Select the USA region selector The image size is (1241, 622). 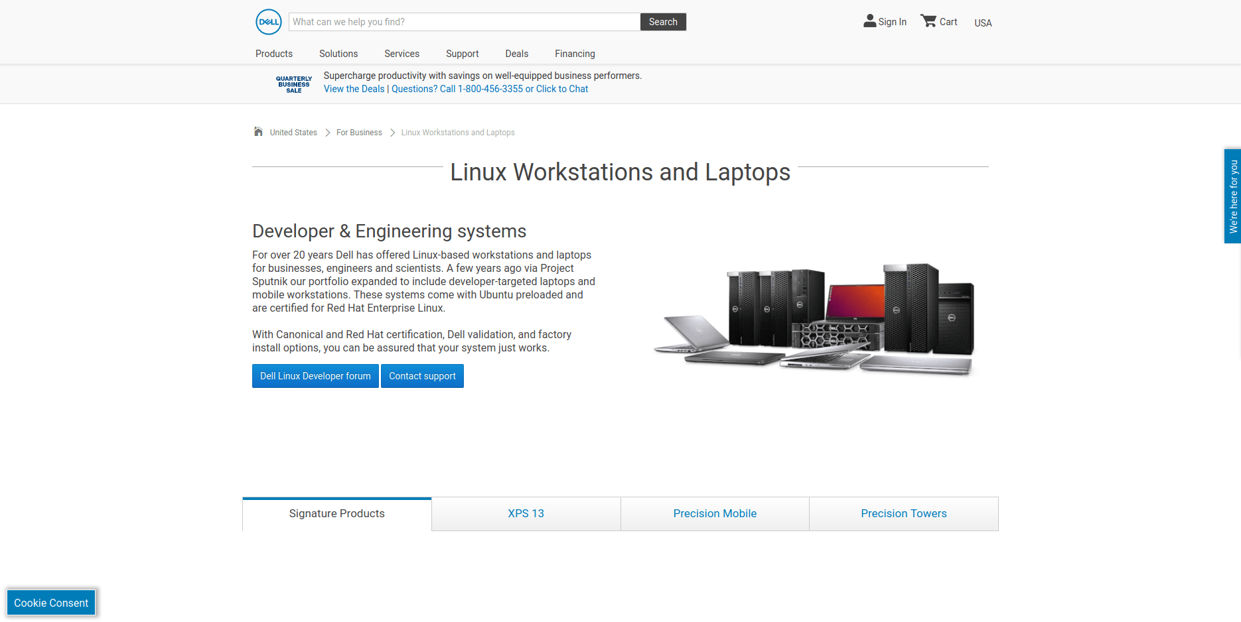click(983, 23)
